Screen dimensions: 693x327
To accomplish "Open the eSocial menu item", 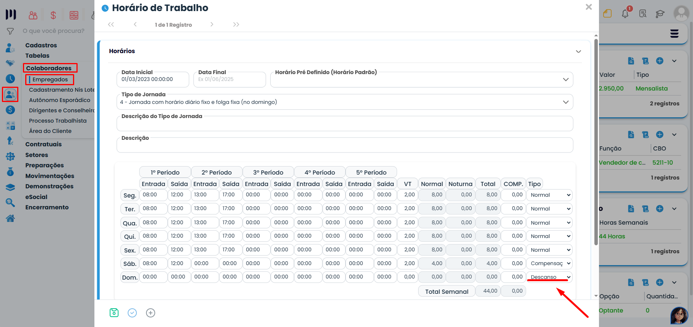I will point(36,197).
